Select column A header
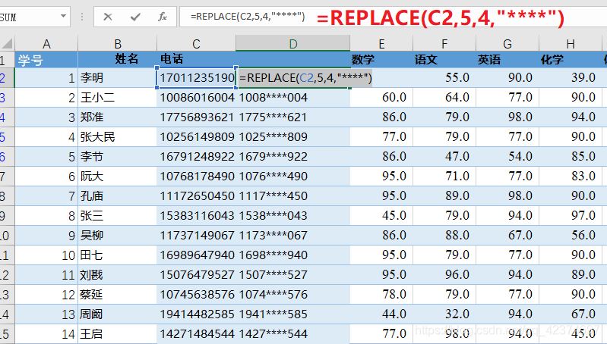This screenshot has width=607, height=344. 46,44
